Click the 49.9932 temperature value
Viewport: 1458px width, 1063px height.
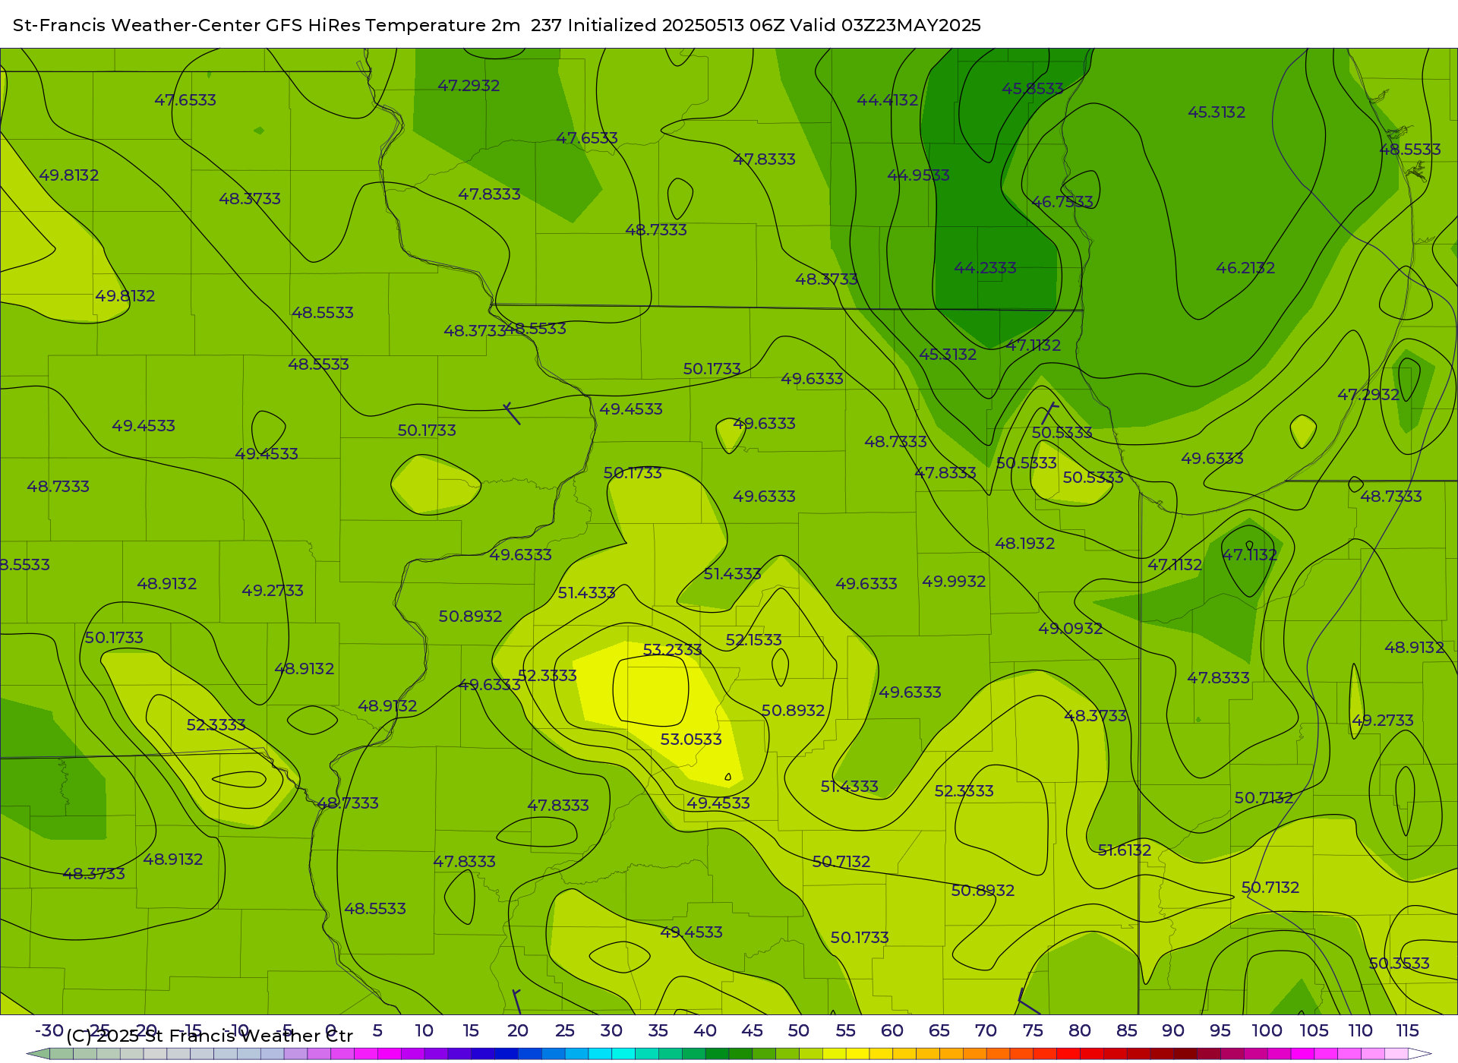(x=954, y=582)
